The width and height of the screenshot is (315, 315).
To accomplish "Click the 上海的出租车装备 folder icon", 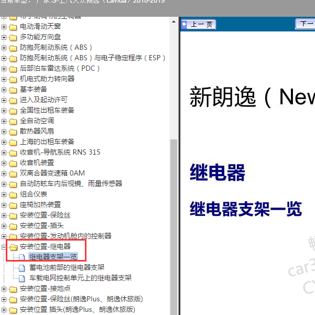I will 13,142.
